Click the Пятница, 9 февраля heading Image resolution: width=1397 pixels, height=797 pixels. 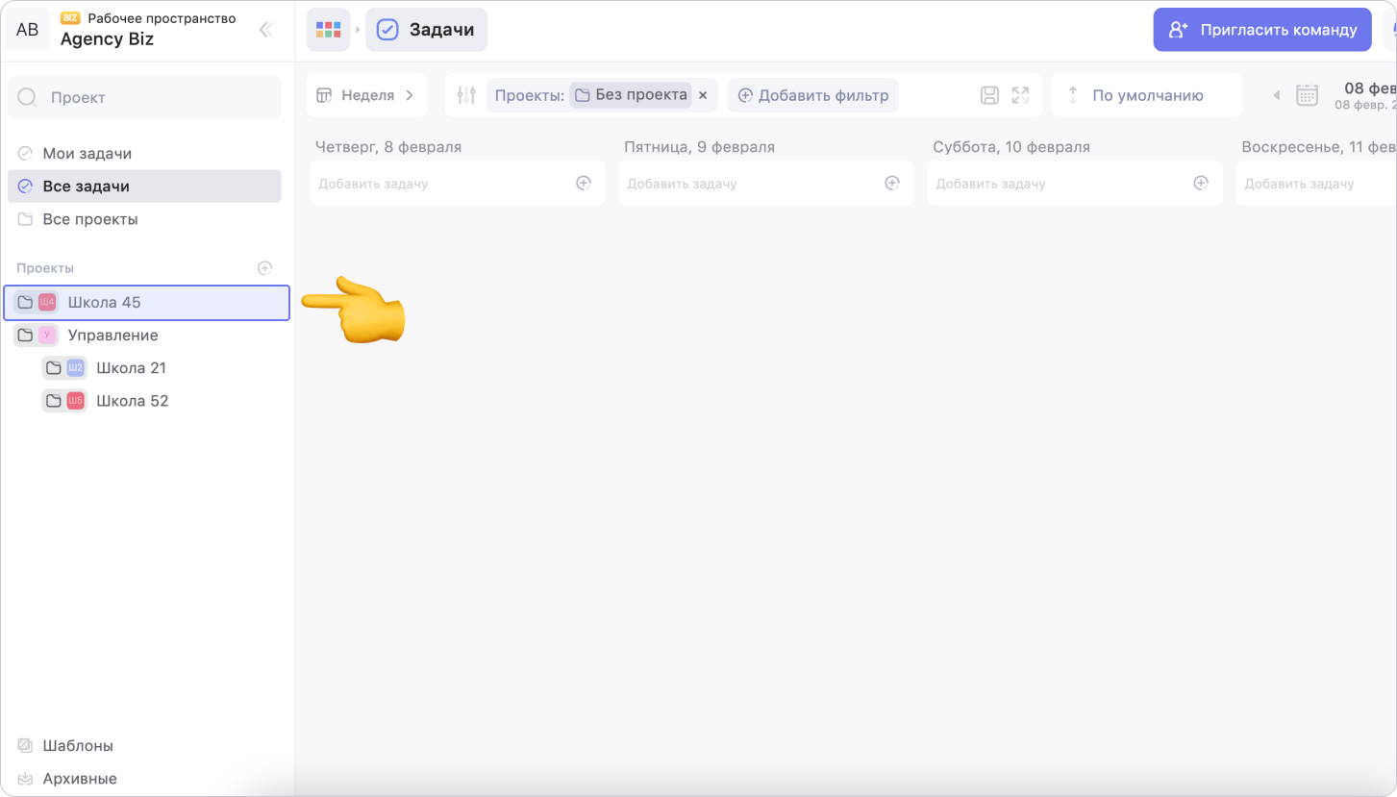[699, 147]
